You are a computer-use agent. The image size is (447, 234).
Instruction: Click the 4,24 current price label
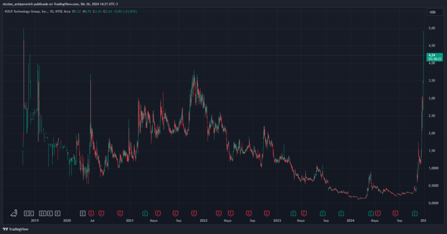pyautogui.click(x=433, y=55)
